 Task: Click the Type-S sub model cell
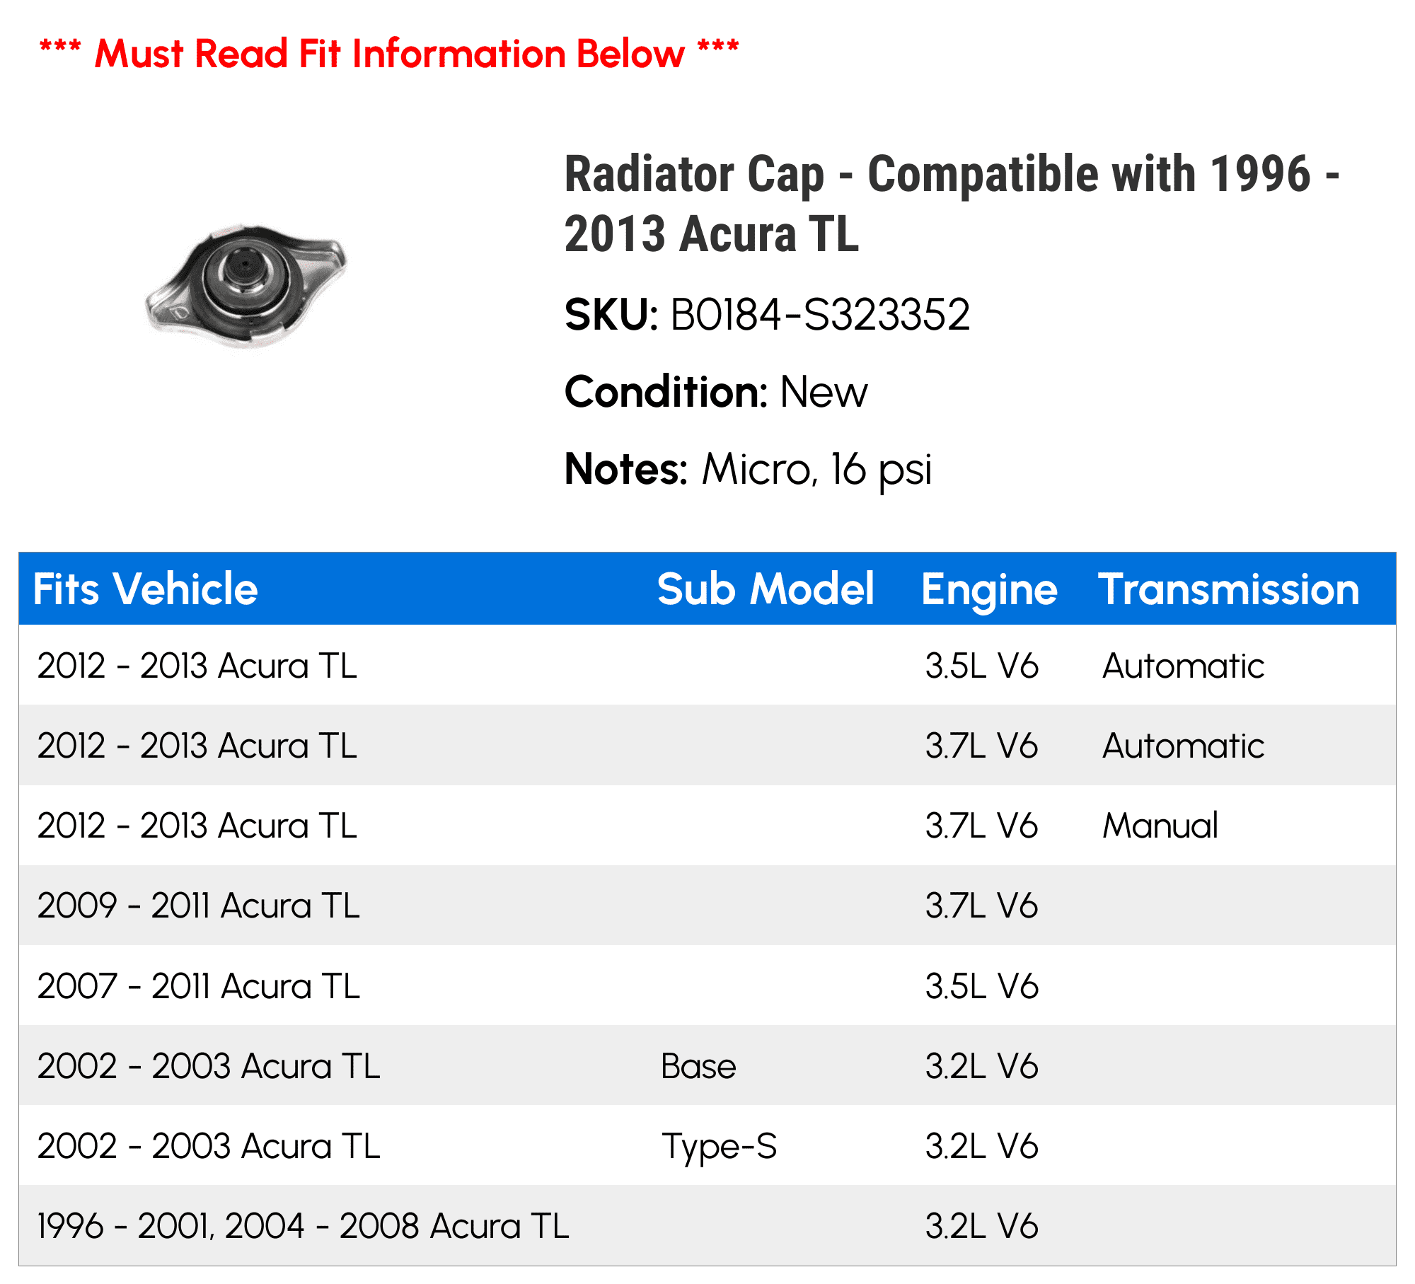[719, 1146]
